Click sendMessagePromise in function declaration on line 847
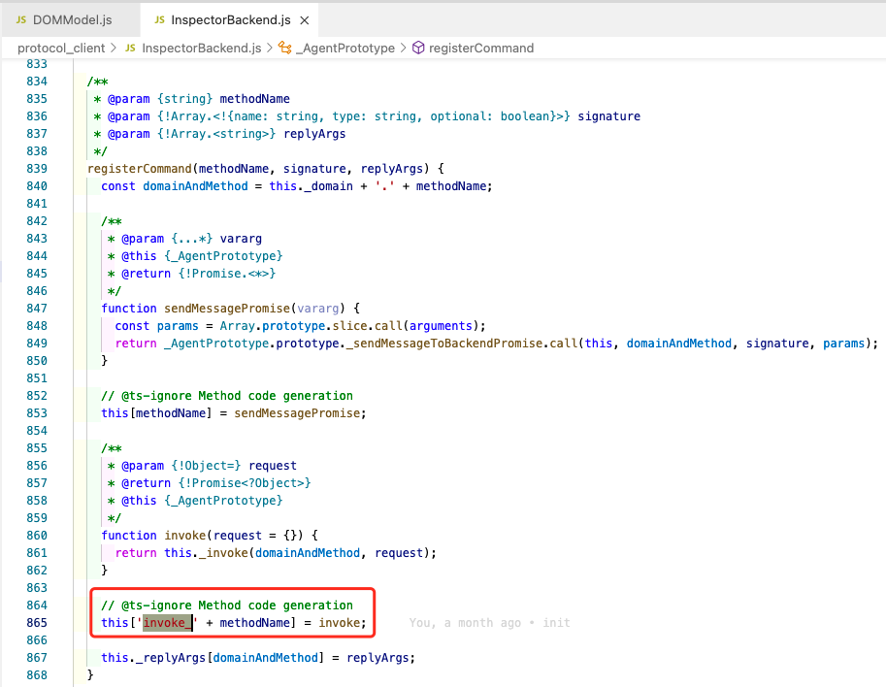This screenshot has width=886, height=687. click(227, 308)
